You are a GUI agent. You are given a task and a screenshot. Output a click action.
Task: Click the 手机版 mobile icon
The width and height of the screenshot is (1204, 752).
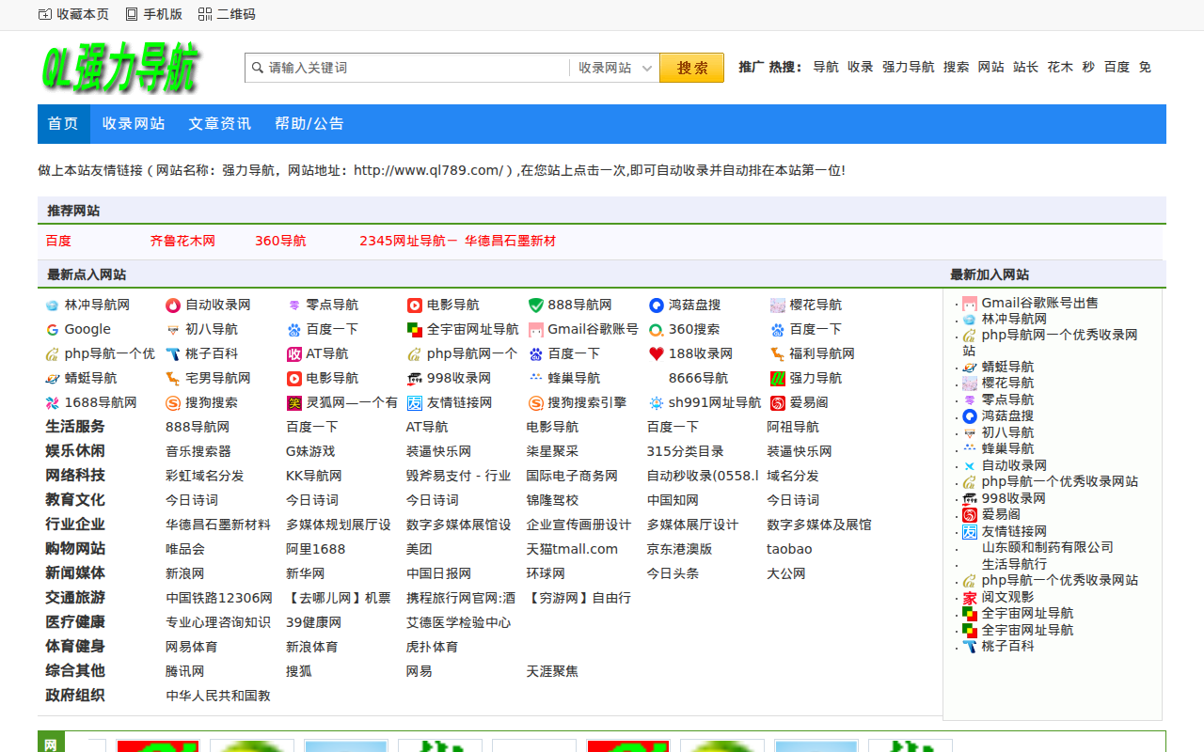tap(132, 14)
